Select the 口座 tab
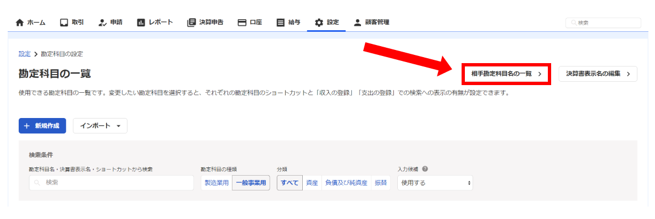Image resolution: width=655 pixels, height=219 pixels. pos(250,23)
